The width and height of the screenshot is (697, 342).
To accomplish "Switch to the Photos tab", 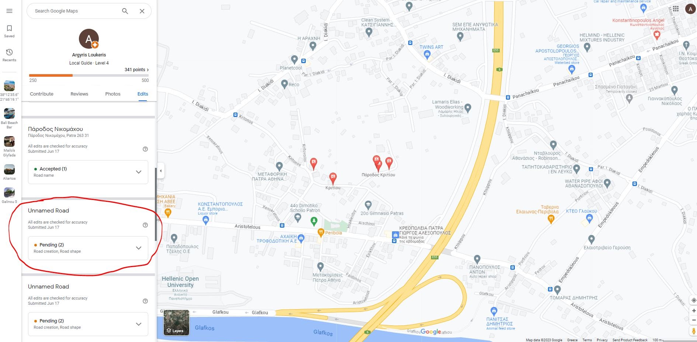I will (x=113, y=94).
